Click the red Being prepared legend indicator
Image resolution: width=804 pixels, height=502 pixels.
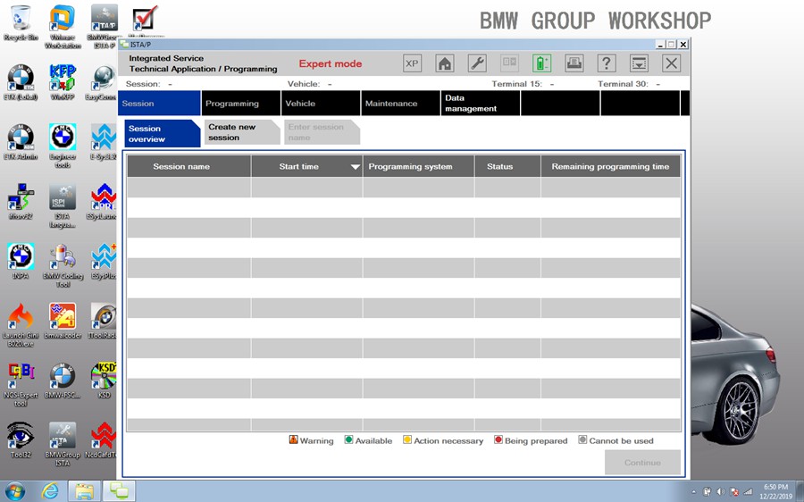click(x=498, y=439)
